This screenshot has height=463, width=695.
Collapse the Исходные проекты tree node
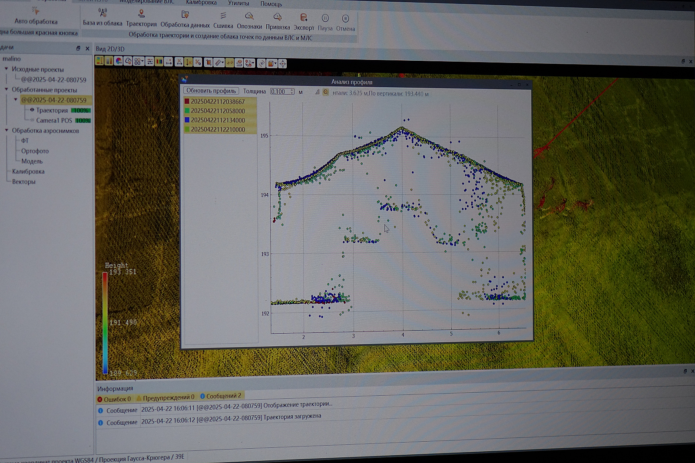tap(6, 69)
